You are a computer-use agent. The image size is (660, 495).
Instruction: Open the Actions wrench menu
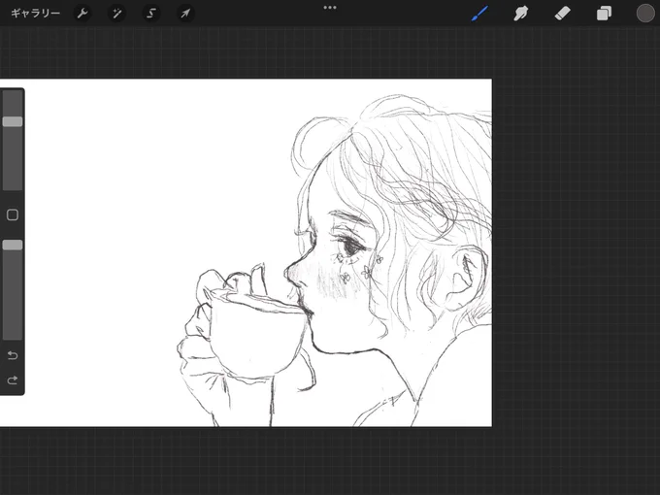point(82,14)
